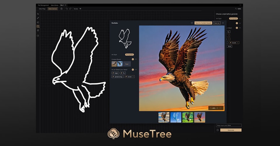Toggle the Spread wings idea tag
Image resolution: width=280 pixels, height=146 pixels.
(118, 77)
